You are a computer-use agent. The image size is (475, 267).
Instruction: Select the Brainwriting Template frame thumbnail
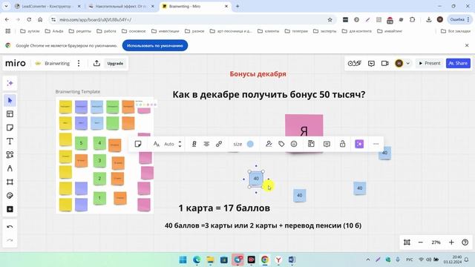click(x=105, y=155)
